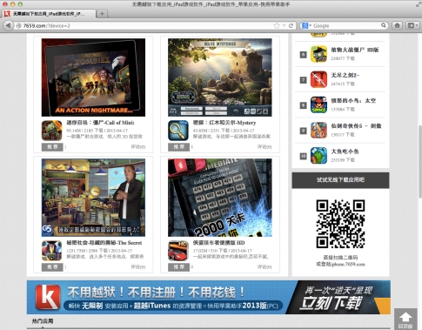Viewport: 422px width, 330px height.
Task: Open the bookmarks menu button in toolbar
Action: click(412, 25)
